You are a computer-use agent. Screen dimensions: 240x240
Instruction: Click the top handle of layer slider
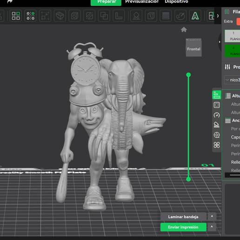[x=188, y=75]
